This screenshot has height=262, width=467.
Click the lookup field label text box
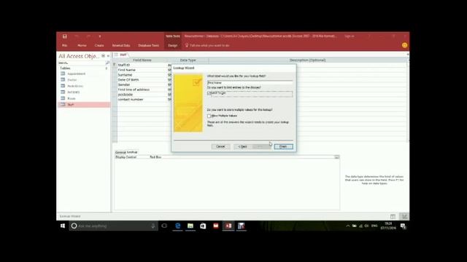pos(250,82)
